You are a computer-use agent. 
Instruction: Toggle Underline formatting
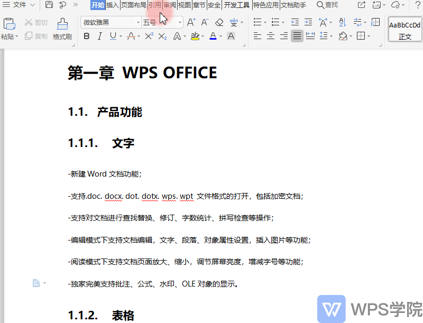point(113,36)
